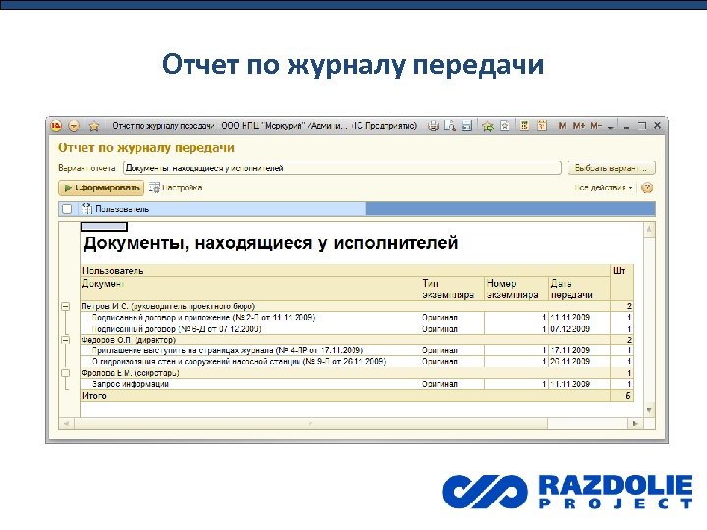
Task: Click the dark blue 'Пользователь' value field
Action: pos(511,209)
